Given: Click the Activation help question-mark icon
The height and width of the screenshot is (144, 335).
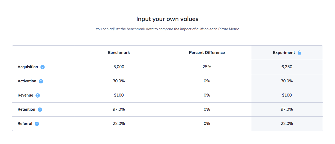Looking at the screenshot, I should 41,81.
